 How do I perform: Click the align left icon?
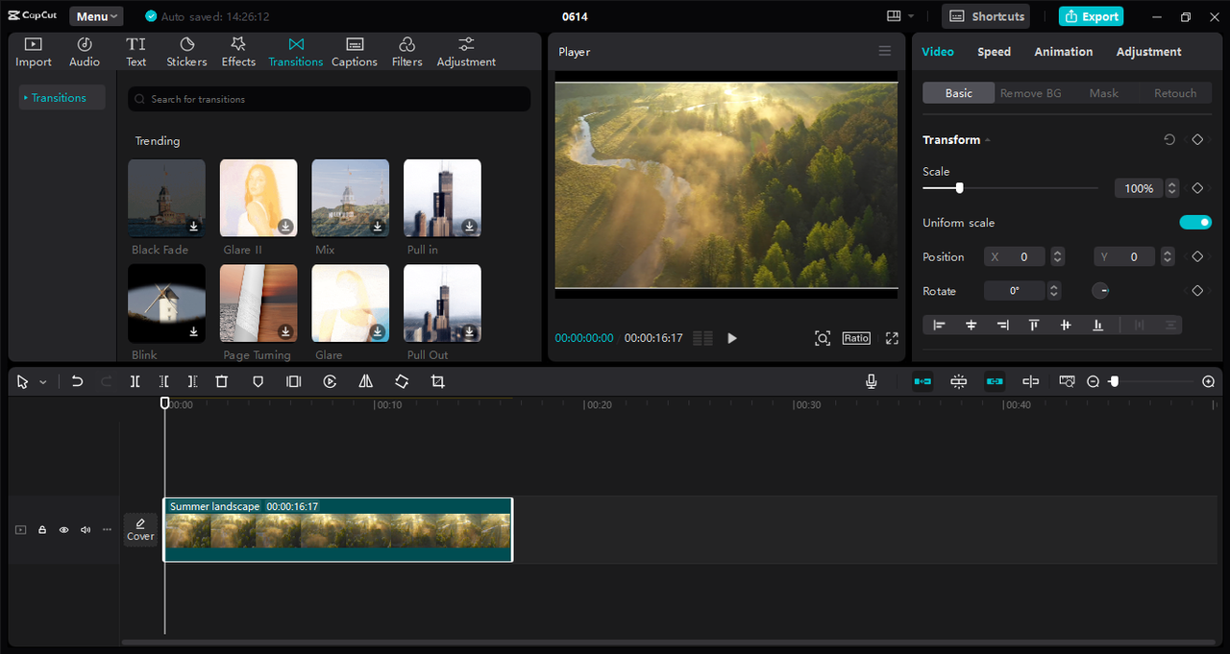click(939, 325)
